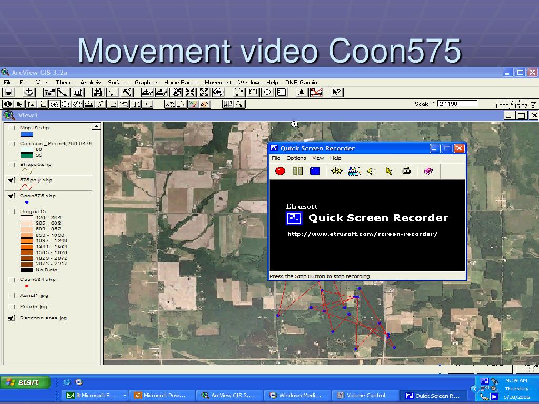Enable the Shape5.shp theme checkbox

pos(12,165)
